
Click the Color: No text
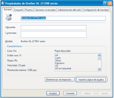[12, 51]
